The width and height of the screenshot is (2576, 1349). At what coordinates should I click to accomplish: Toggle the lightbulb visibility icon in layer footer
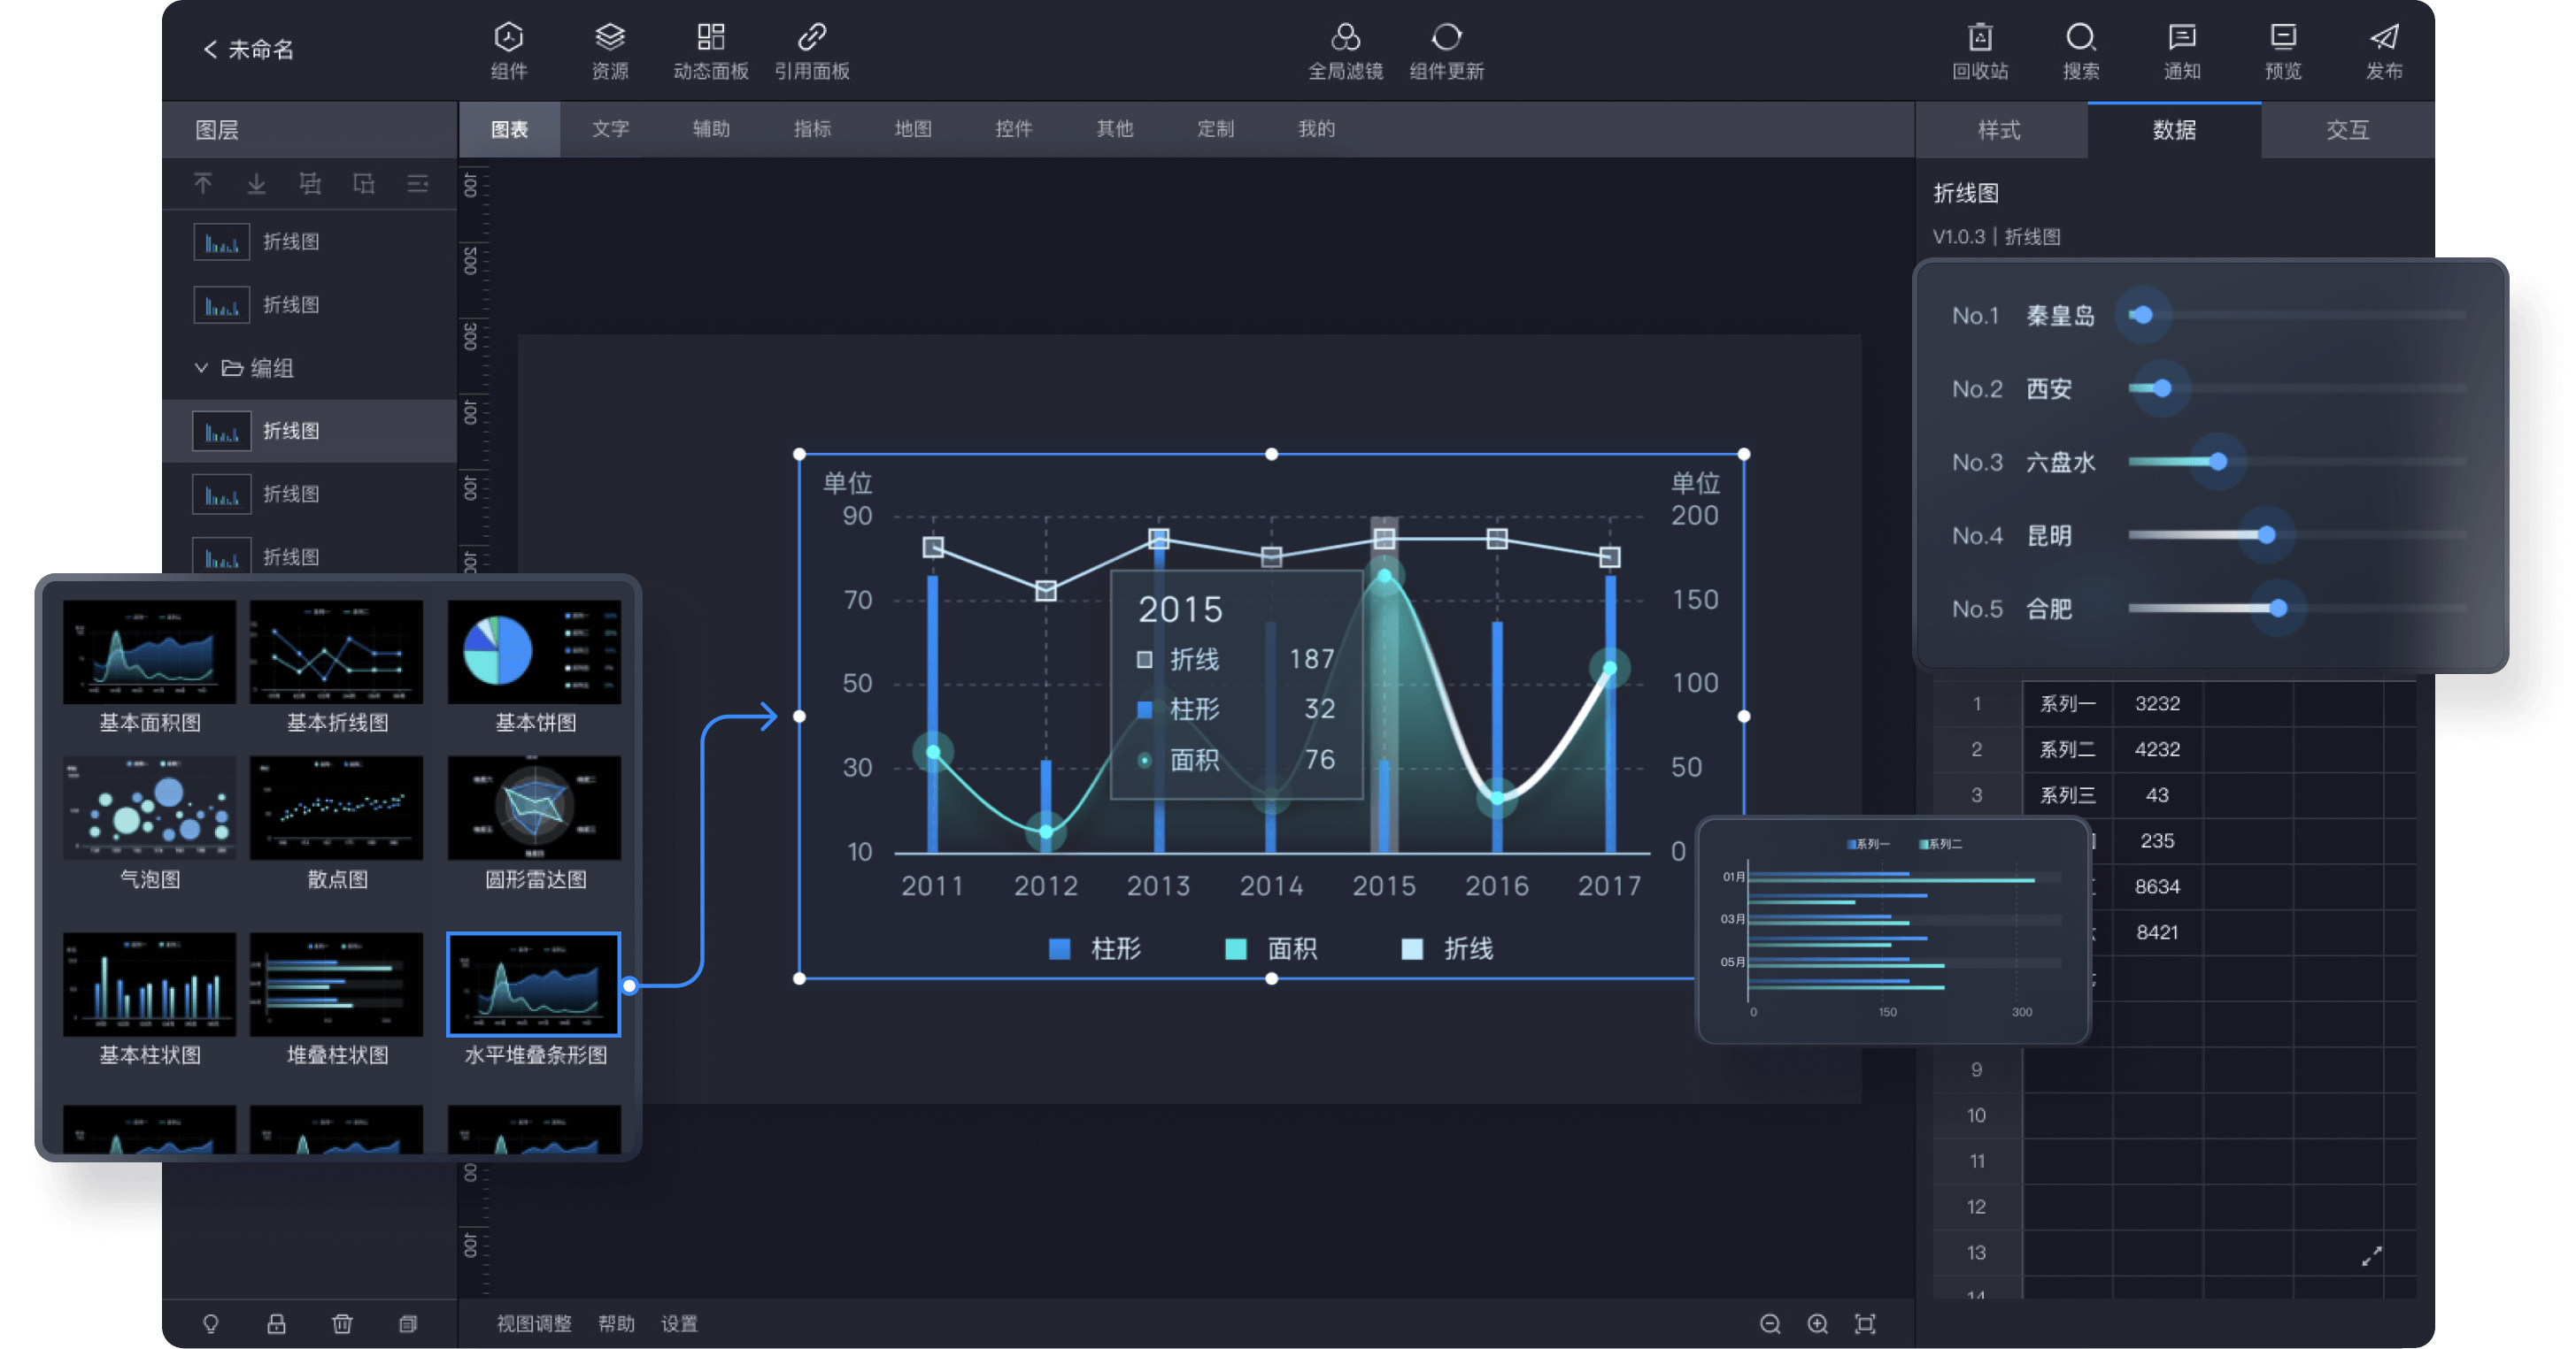click(x=210, y=1323)
